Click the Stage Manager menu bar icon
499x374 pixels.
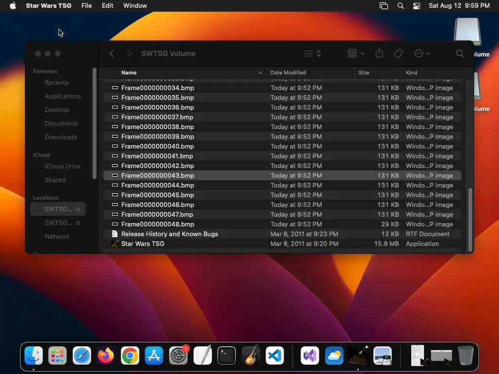point(384,6)
